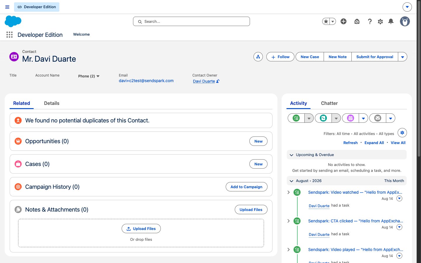This screenshot has height=263, width=421.
Task: Click the search input field
Action: coord(191,21)
